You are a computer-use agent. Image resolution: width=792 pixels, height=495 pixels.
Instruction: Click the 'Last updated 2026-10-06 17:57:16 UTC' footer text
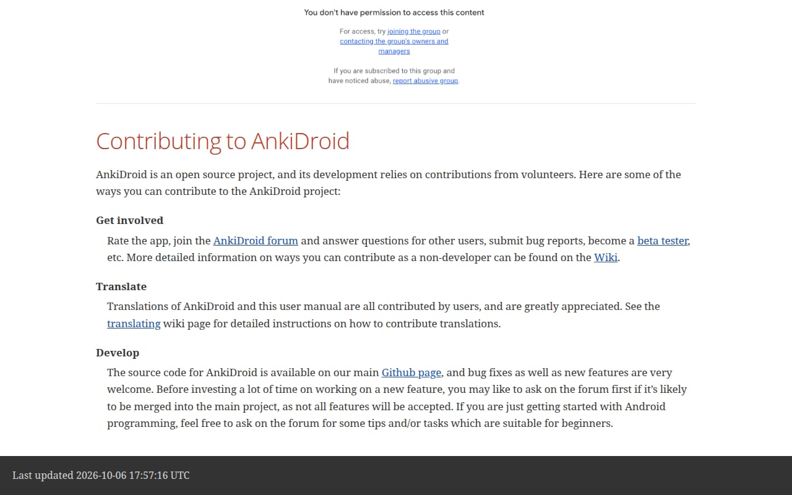[x=101, y=475]
